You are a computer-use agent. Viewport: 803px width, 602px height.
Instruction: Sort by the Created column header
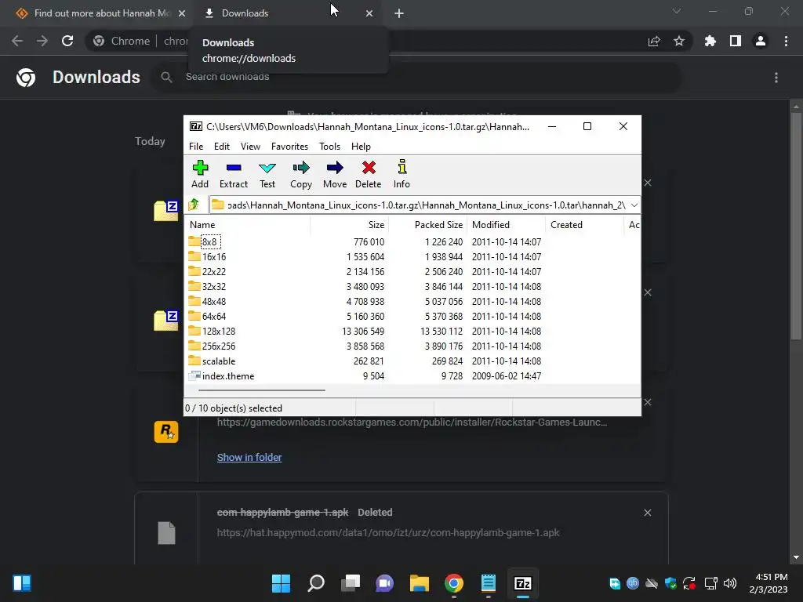click(x=584, y=225)
